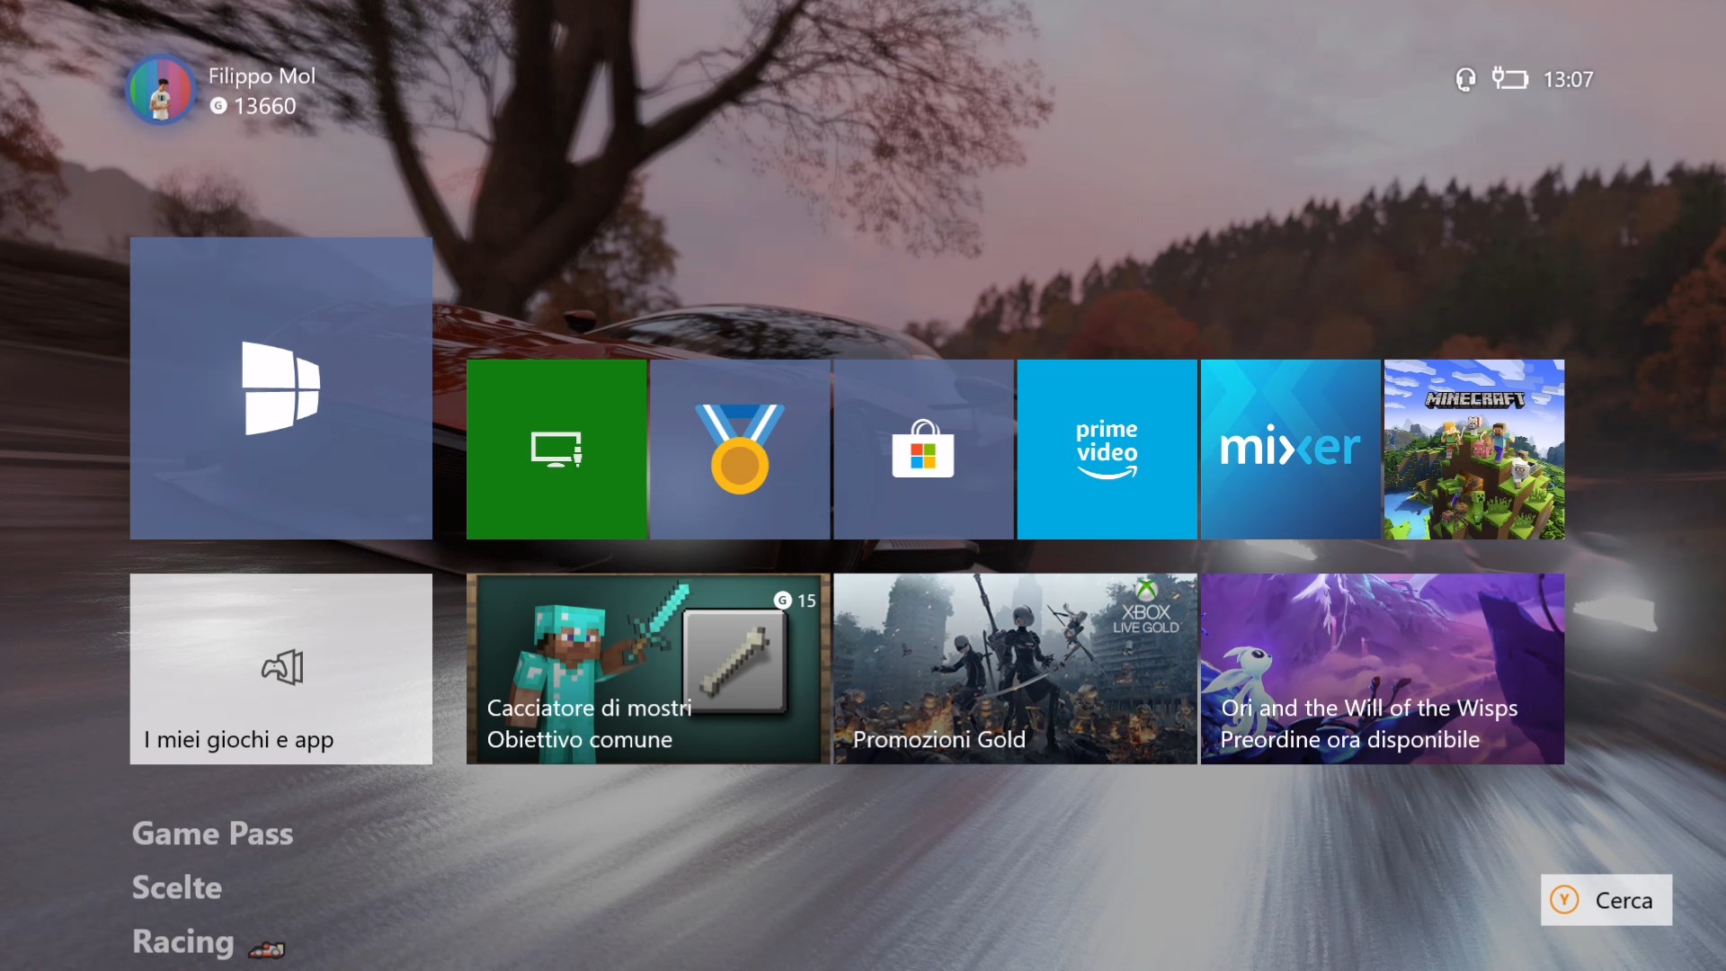Open the Promozioni Gold tile
The height and width of the screenshot is (971, 1726).
(x=1015, y=669)
